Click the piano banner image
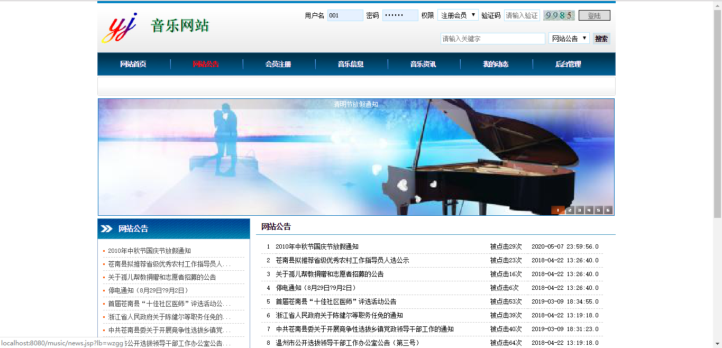The image size is (722, 348). click(356, 157)
